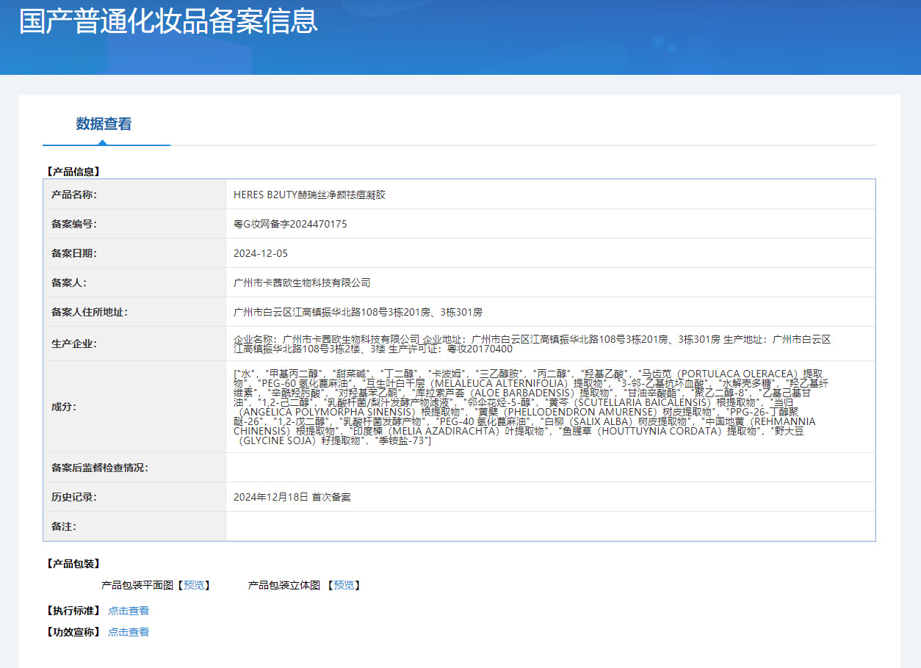Select the page title 国产普通化妆品备案信息
Image resolution: width=921 pixels, height=668 pixels.
point(168,21)
